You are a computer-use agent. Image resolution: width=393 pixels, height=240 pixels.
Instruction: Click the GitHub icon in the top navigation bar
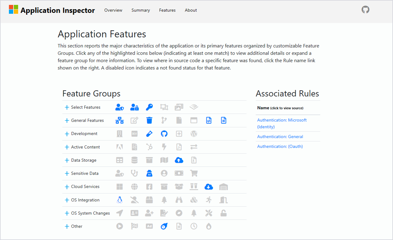[x=365, y=9]
